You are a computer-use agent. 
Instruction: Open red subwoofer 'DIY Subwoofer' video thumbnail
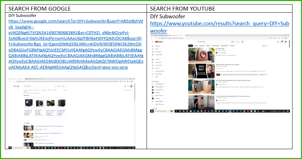pos(201,55)
